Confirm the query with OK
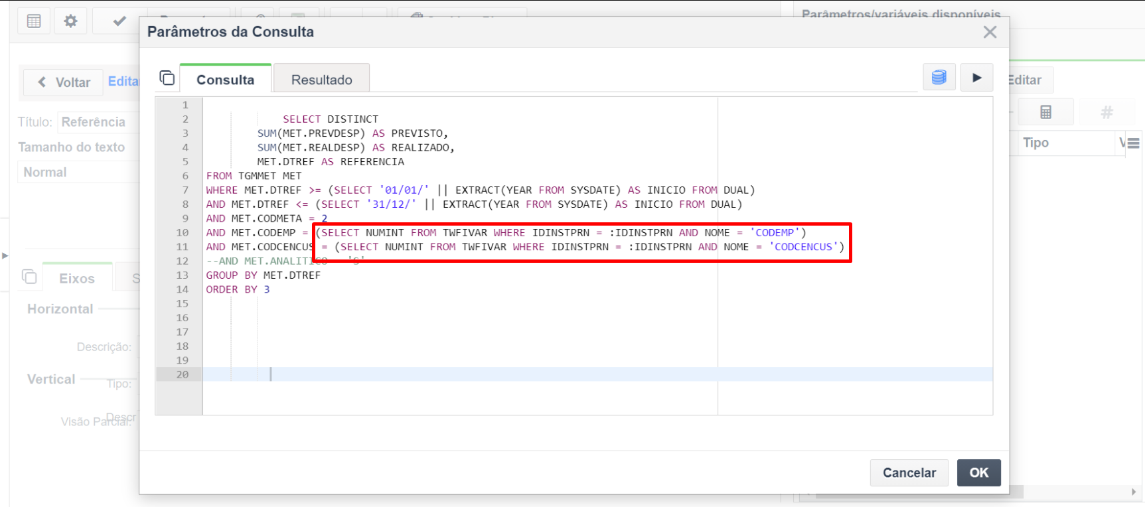The height and width of the screenshot is (507, 1145). coord(978,472)
